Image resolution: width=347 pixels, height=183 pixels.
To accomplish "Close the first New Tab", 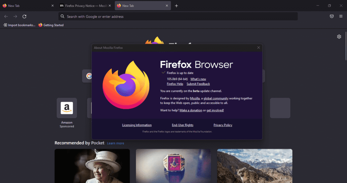I will point(53,6).
